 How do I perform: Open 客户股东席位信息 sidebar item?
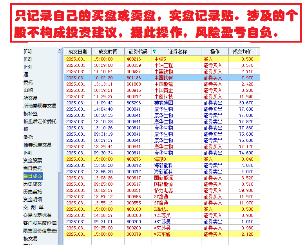(x=40, y=223)
